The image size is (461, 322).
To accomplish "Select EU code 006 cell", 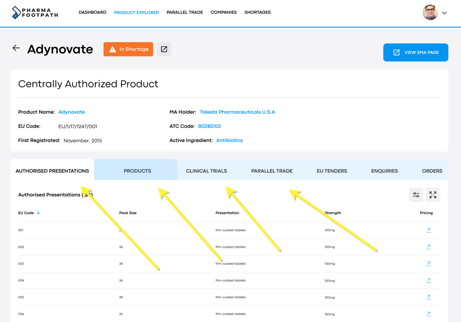I will coord(21,314).
